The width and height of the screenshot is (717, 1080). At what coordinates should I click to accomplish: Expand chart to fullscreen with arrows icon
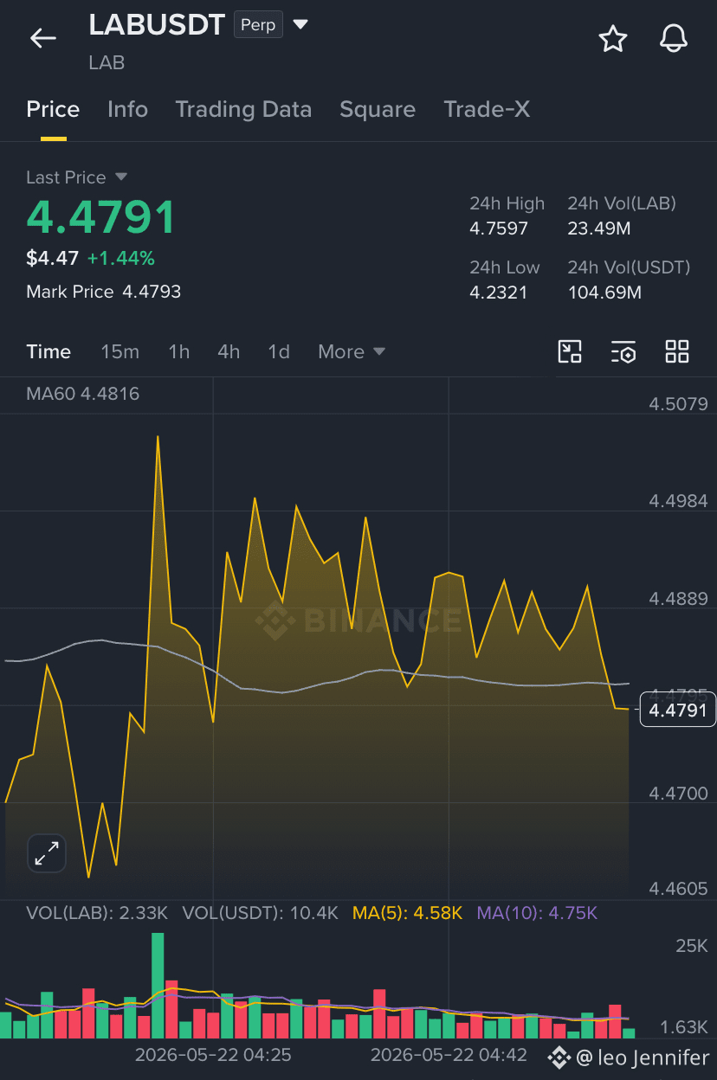pyautogui.click(x=46, y=853)
